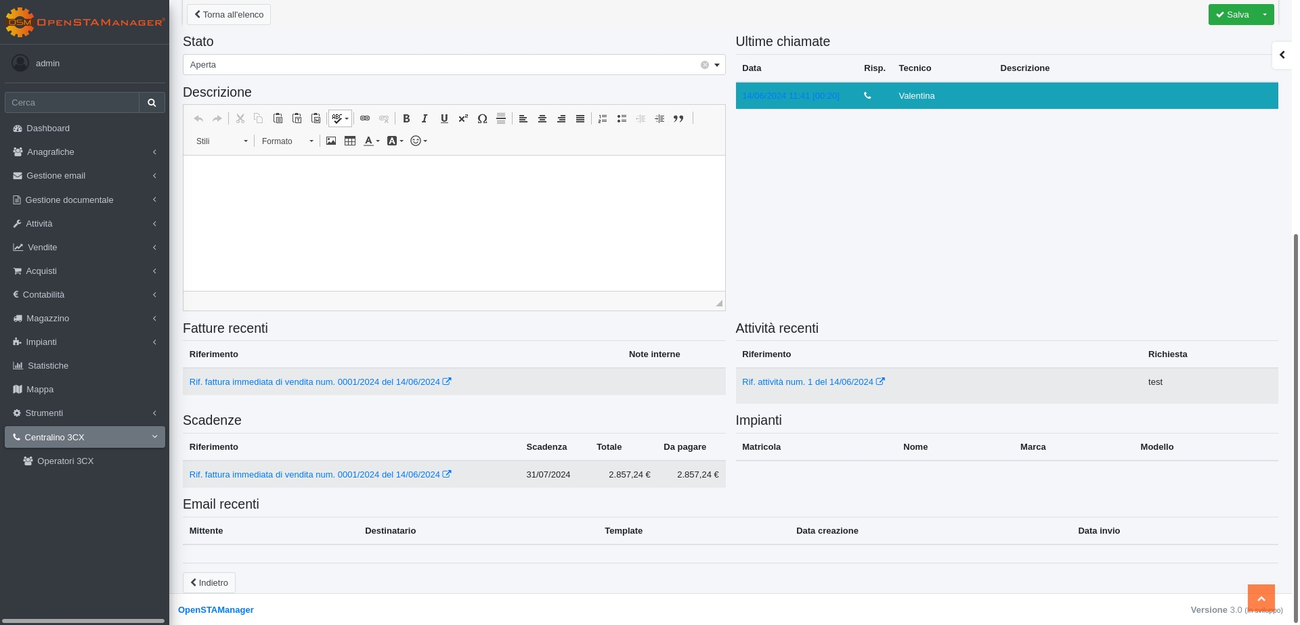Insert special character with Omega icon
The width and height of the screenshot is (1300, 625).
tap(482, 118)
